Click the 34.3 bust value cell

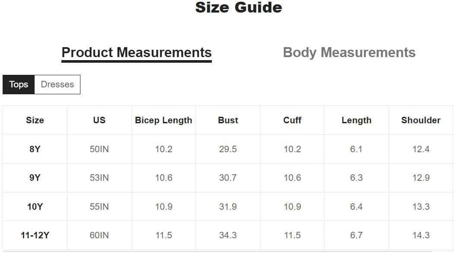pyautogui.click(x=228, y=235)
